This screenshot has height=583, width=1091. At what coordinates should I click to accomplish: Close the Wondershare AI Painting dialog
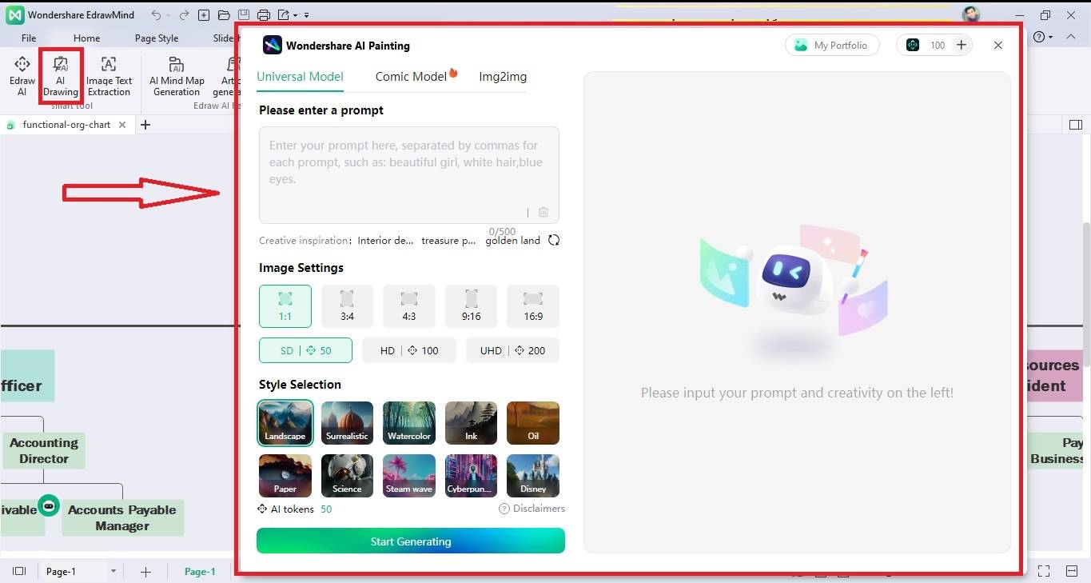tap(998, 46)
